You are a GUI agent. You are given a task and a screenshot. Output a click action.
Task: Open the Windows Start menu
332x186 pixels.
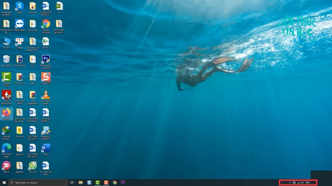pyautogui.click(x=4, y=182)
